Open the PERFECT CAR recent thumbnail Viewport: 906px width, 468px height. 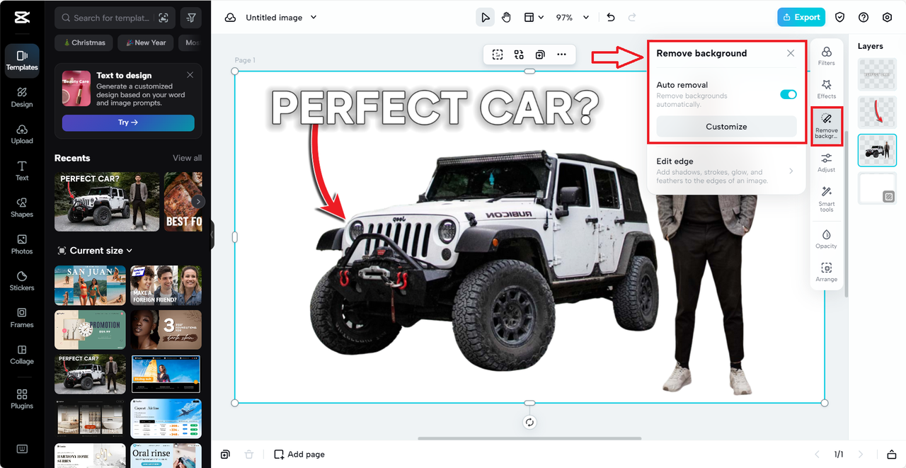107,202
